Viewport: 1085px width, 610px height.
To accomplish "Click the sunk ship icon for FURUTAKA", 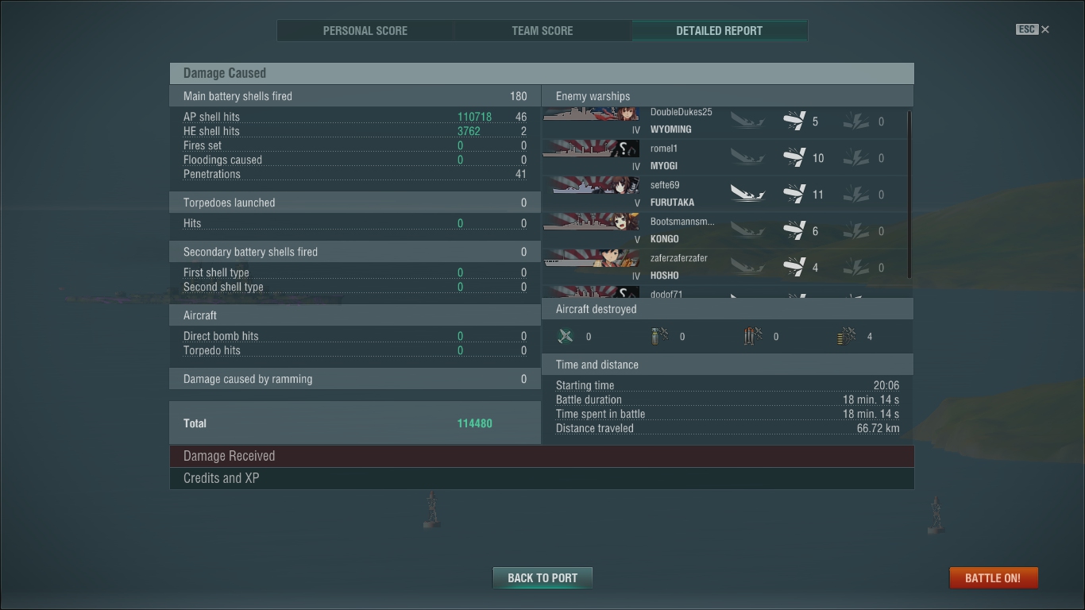I will tap(747, 194).
